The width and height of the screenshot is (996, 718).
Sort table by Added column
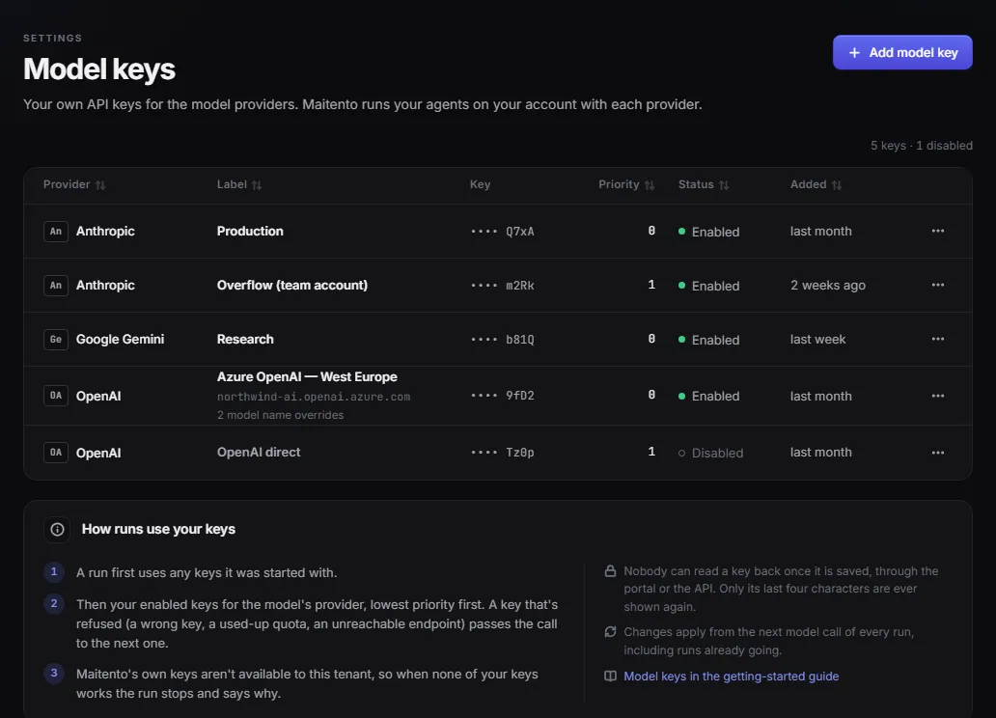[816, 184]
